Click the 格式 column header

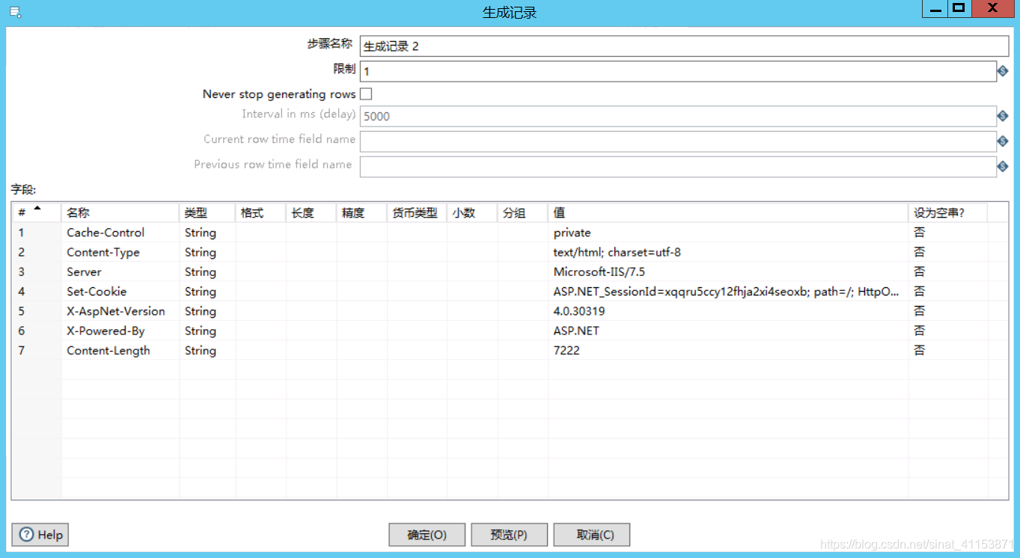click(260, 212)
